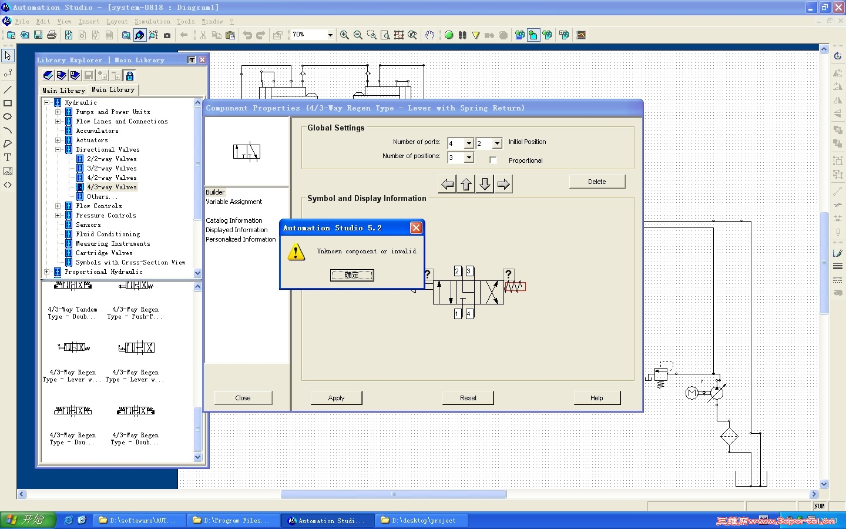Click the camera snapshot icon in toolbar
The height and width of the screenshot is (529, 846).
click(167, 35)
